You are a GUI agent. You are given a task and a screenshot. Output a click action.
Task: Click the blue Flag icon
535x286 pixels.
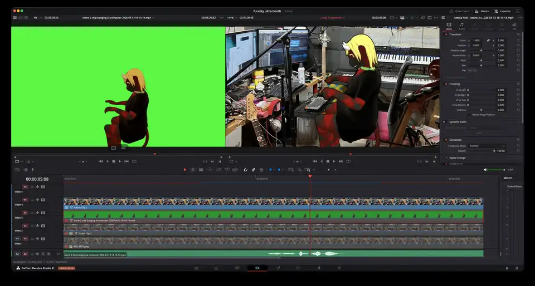coord(271,170)
